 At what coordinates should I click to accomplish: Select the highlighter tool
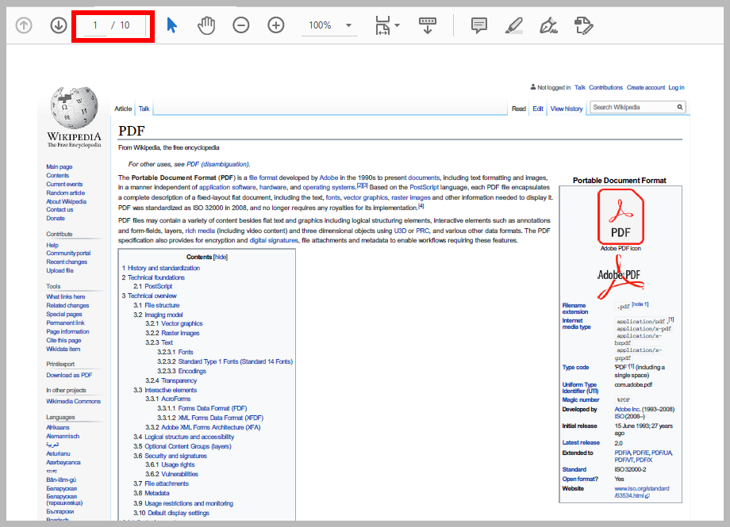514,25
